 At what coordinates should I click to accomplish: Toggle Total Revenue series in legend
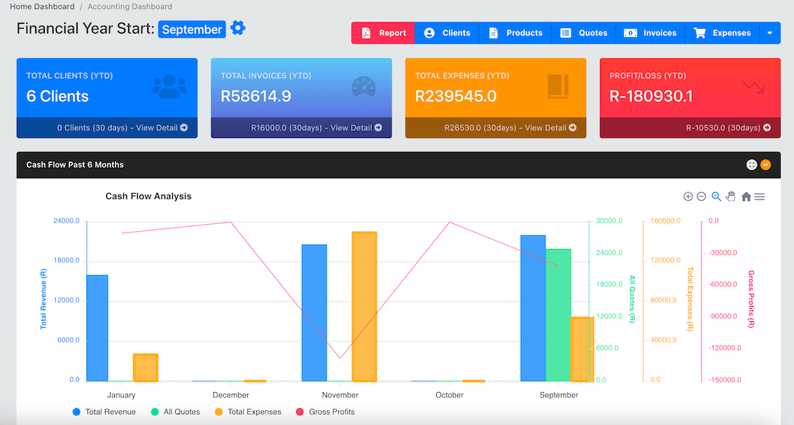104,412
